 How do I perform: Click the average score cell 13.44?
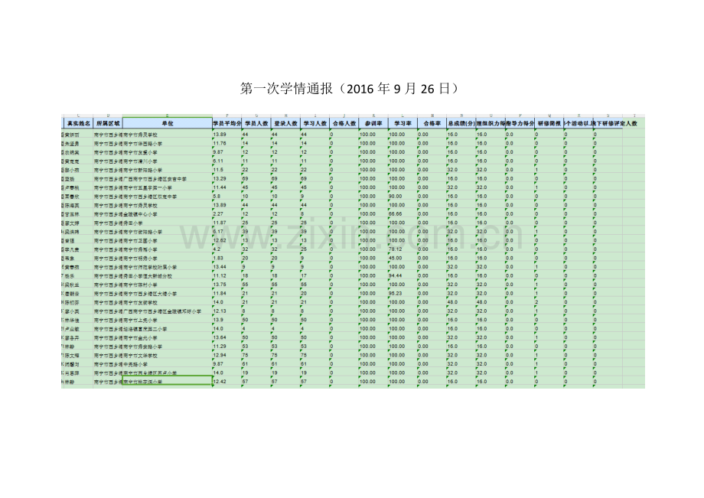click(227, 267)
